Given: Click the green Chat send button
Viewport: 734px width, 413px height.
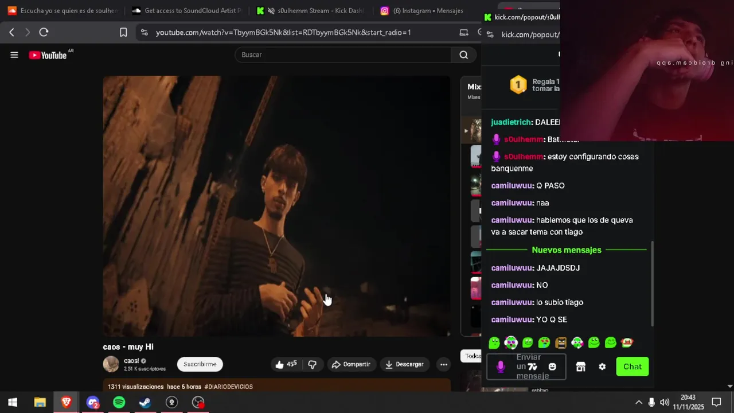Looking at the screenshot, I should click(x=633, y=367).
